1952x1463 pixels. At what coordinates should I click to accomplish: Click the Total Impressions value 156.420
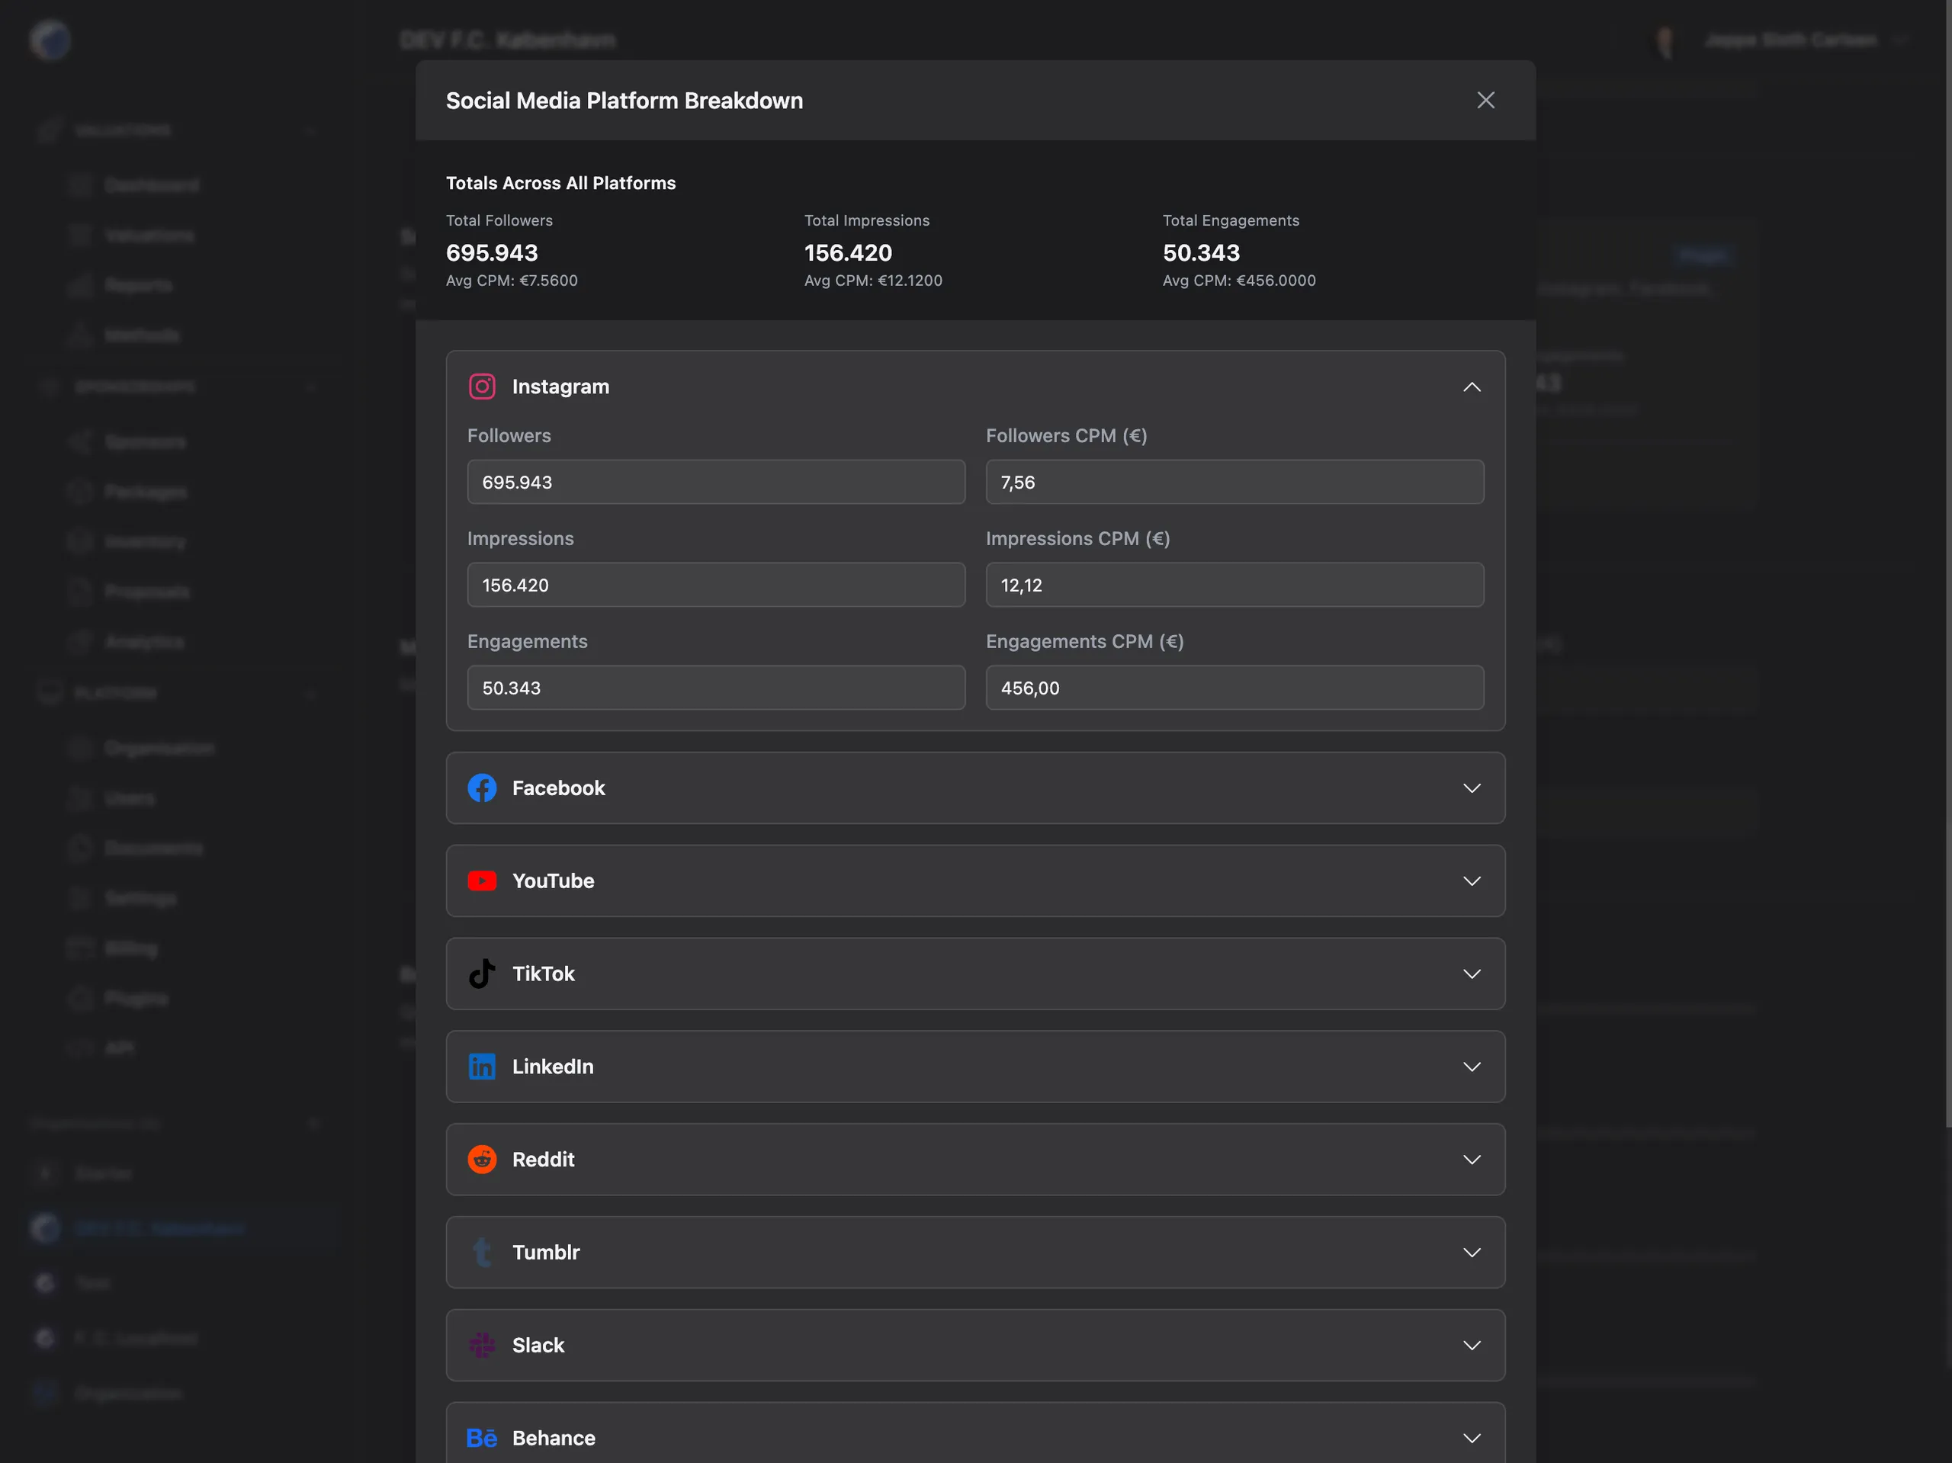[x=848, y=252]
